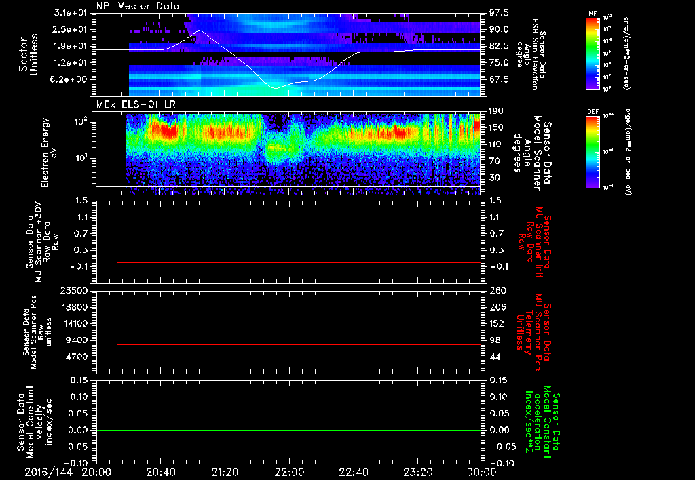Click the "30" scanner angle tick
The height and width of the screenshot is (480, 695).
(x=495, y=178)
